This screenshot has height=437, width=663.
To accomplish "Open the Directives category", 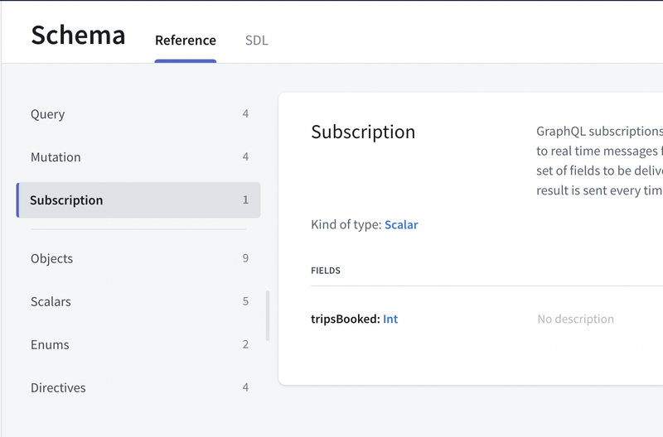I will click(58, 387).
